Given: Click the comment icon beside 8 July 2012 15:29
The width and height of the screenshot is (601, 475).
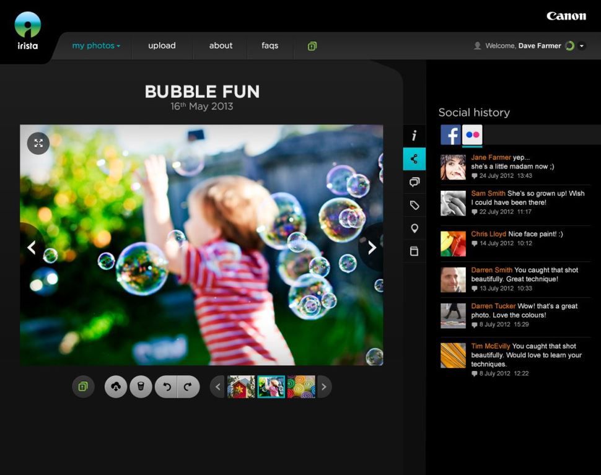Looking at the screenshot, I should pos(474,325).
